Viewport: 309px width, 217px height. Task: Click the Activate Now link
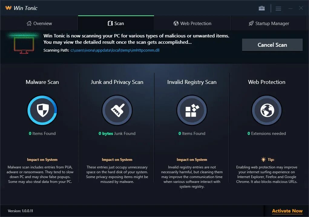(x=287, y=211)
